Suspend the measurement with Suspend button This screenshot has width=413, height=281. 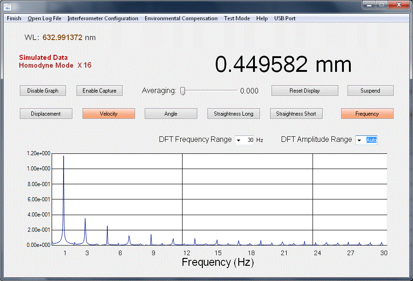click(x=370, y=91)
